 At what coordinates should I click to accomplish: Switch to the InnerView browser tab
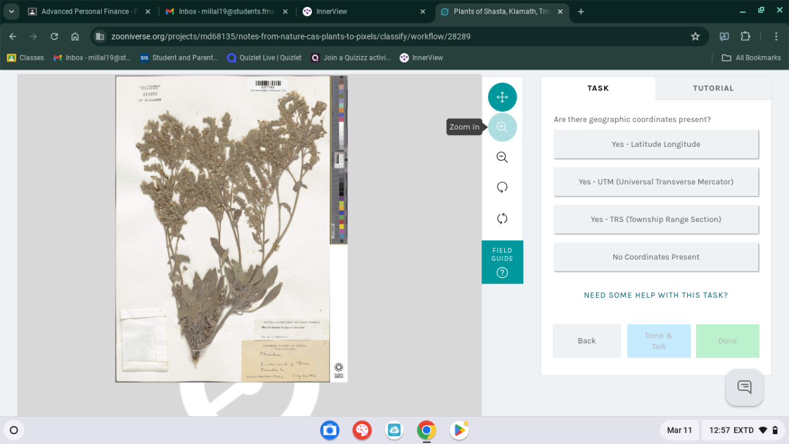coord(364,12)
